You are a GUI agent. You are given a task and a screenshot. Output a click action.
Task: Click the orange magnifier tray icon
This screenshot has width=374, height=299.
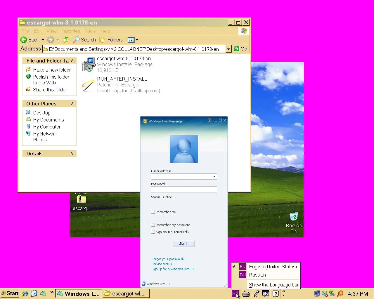340,294
